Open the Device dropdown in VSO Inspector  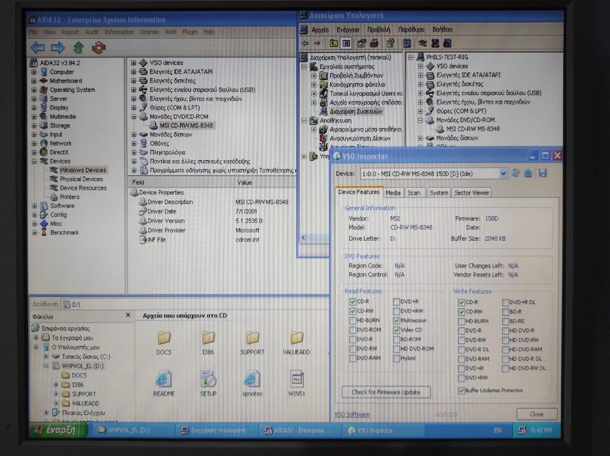coord(503,174)
